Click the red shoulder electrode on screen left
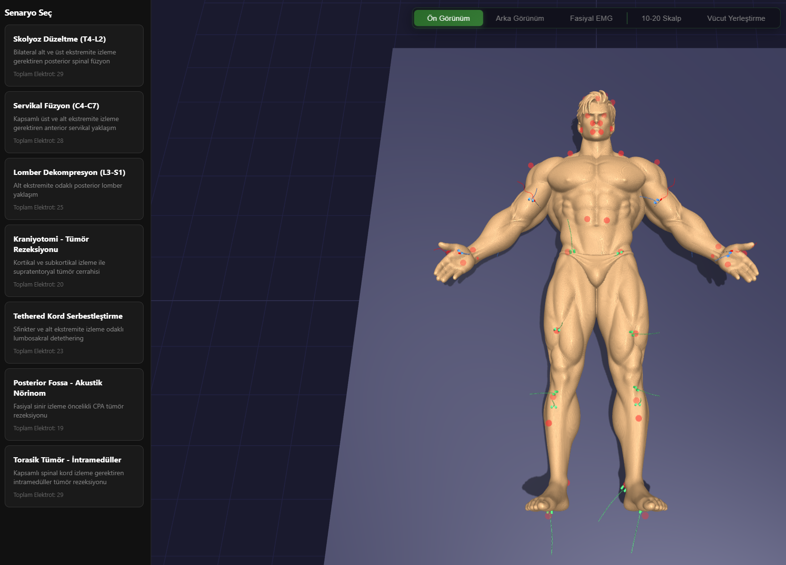Screen dimensions: 786x565 (x=531, y=165)
